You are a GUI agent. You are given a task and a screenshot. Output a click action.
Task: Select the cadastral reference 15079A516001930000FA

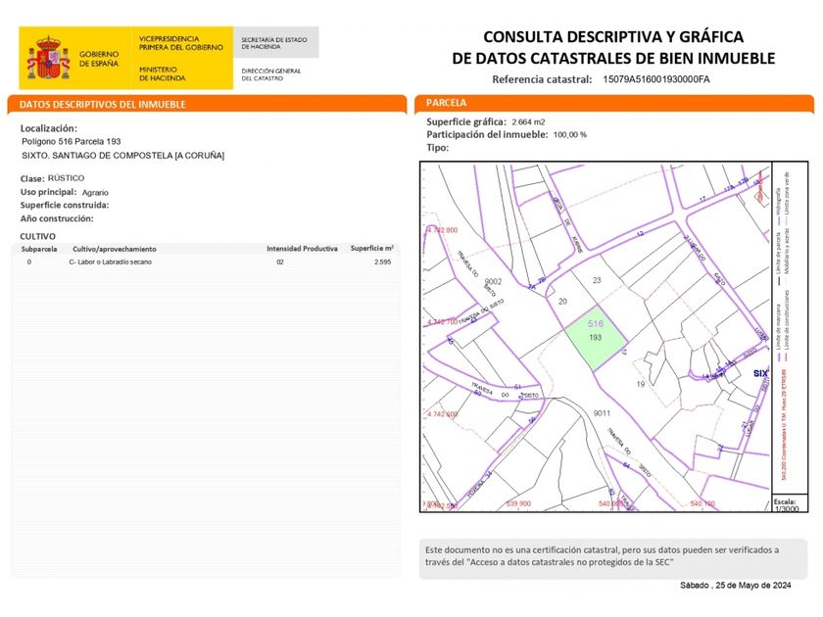click(x=656, y=79)
